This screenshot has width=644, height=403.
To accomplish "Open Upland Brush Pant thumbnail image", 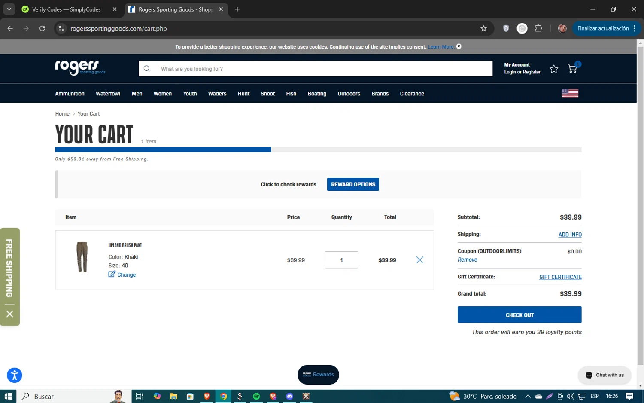I will pos(82,257).
